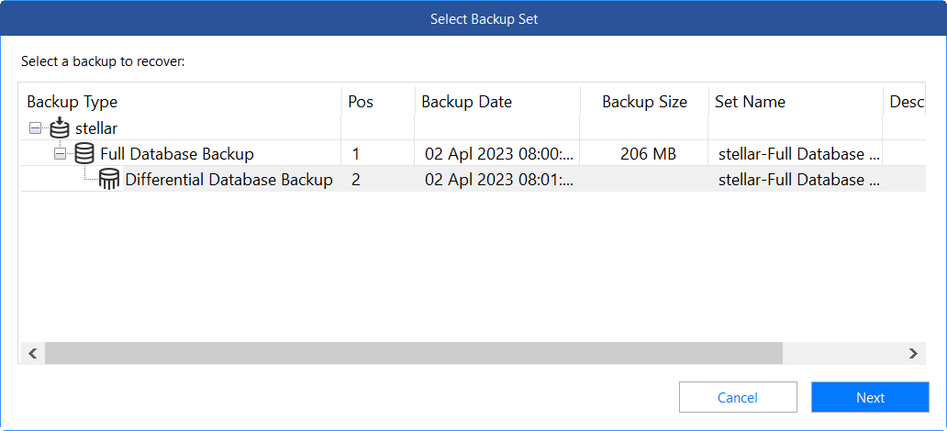Sort by Backup Type column header

[x=181, y=102]
